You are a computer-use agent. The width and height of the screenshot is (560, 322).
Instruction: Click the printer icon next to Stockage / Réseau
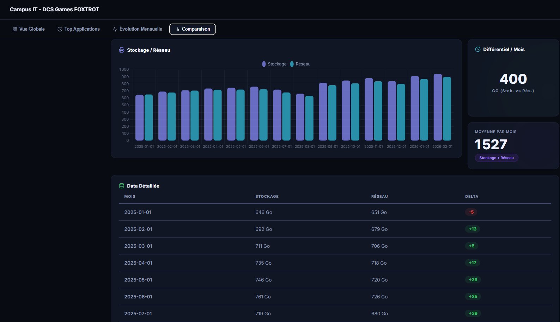pyautogui.click(x=122, y=50)
